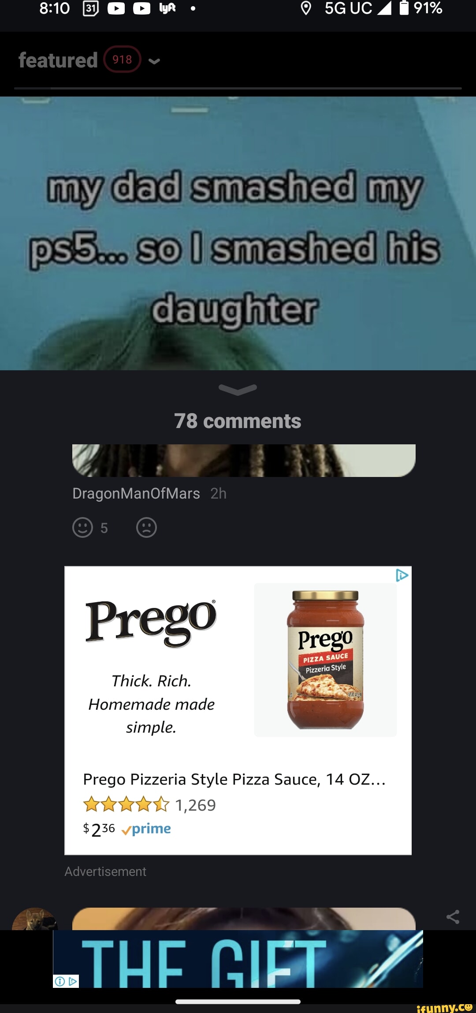The width and height of the screenshot is (476, 1013).
Task: Tap the share icon beside comment
Action: (453, 917)
